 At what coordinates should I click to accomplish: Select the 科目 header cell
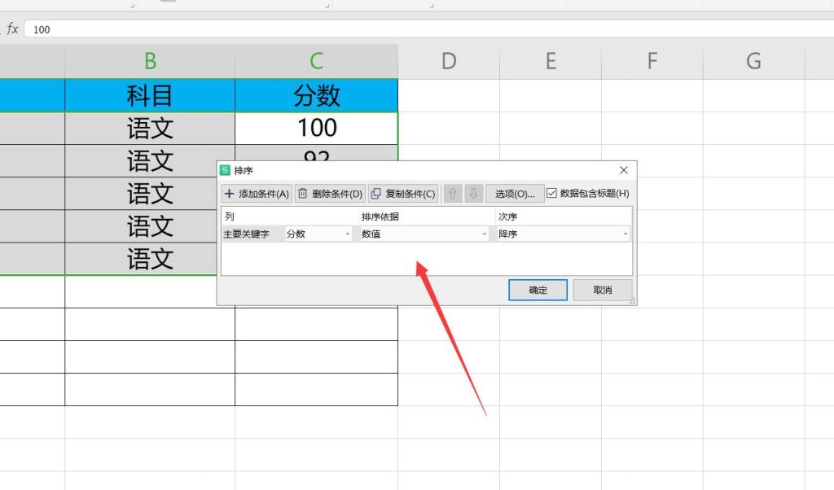tap(150, 95)
